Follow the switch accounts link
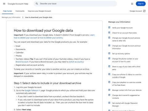Image resolution: width=148 pixels, height=111 pixels. tap(76, 62)
